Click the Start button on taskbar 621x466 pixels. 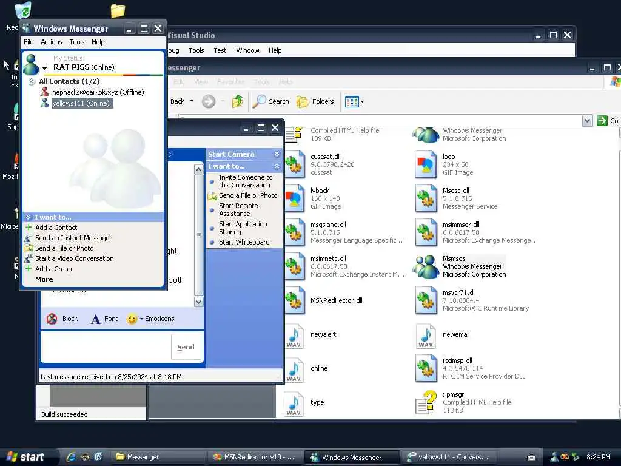[26, 458]
